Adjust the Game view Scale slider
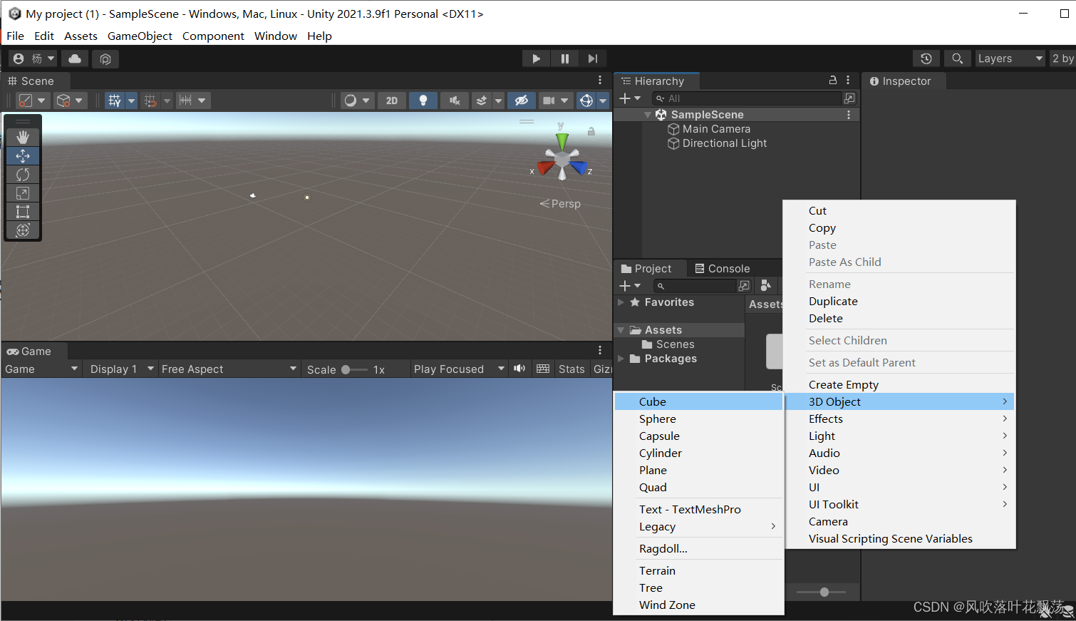Screen dimensions: 1076x621 (x=354, y=369)
